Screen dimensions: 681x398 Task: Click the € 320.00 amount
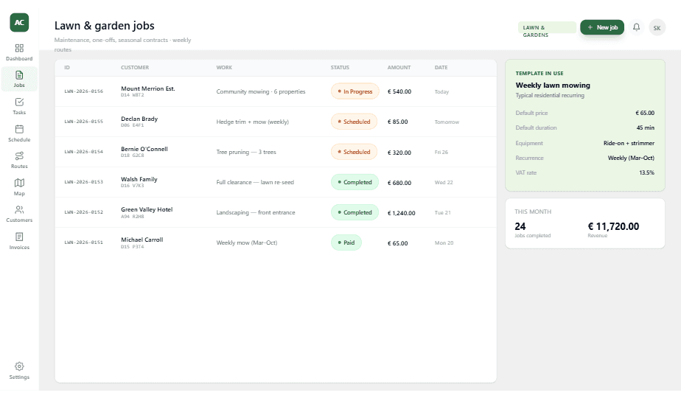click(399, 153)
